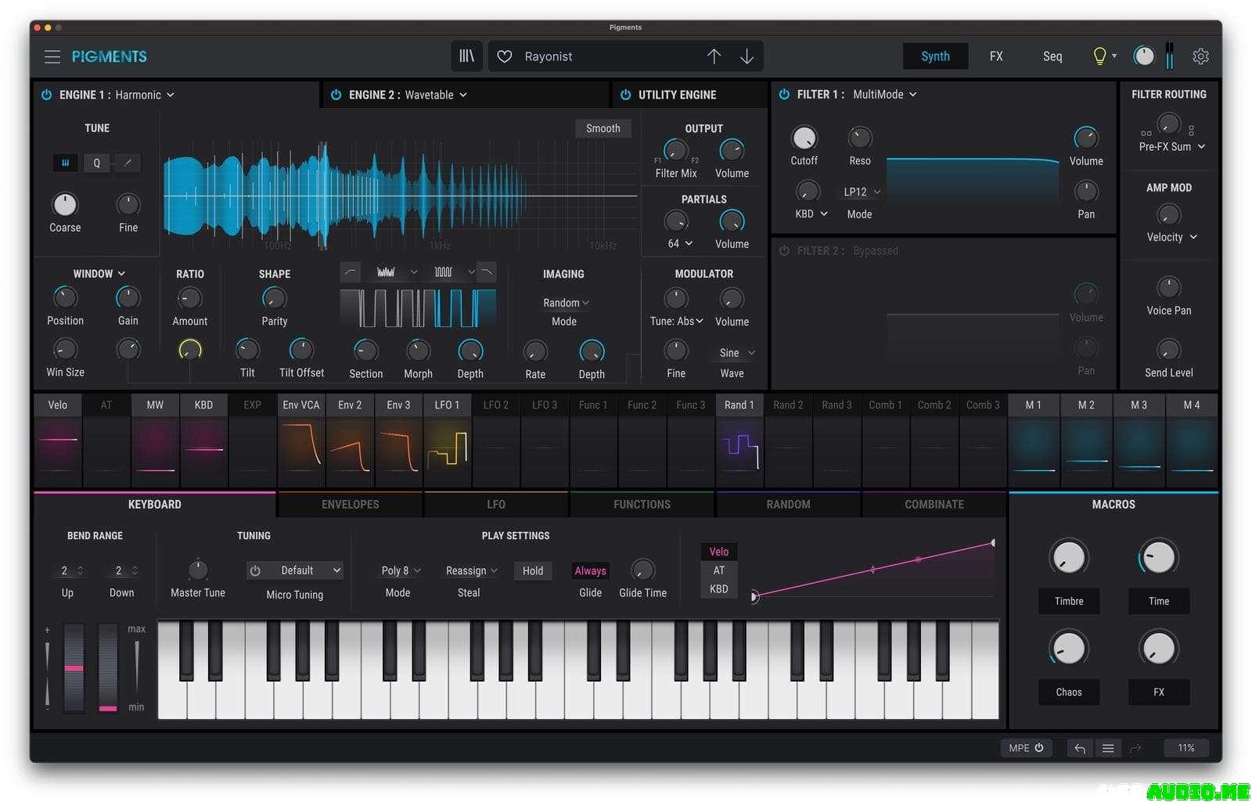The width and height of the screenshot is (1252, 802).
Task: Click the Reso knob of Filter 1
Action: (x=860, y=138)
